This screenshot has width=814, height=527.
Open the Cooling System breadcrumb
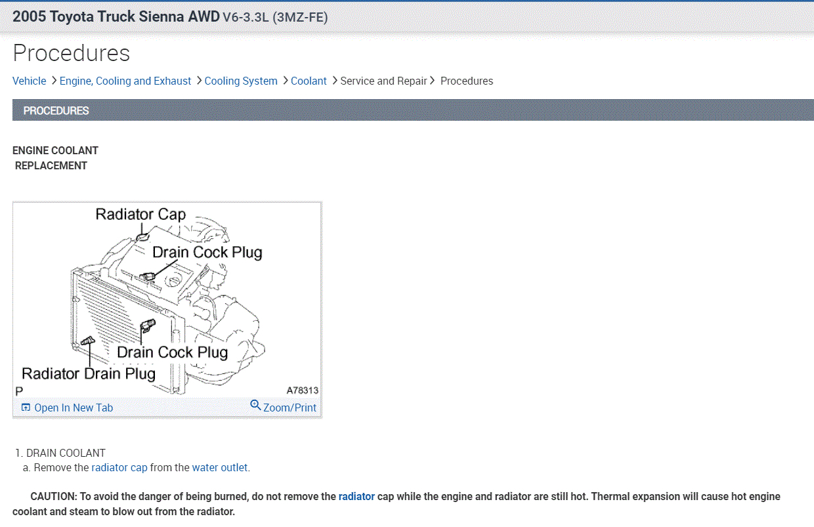pos(241,81)
